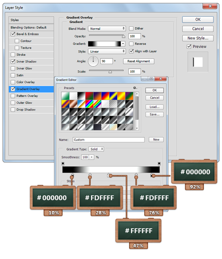Image resolution: width=222 pixels, height=259 pixels.
Task: Select the left opacity stop above gradient bar
Action: (x=63, y=163)
